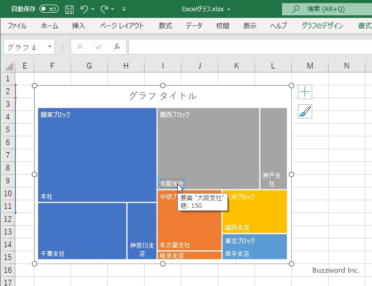Select row 5 header
The width and height of the screenshot is (372, 286).
point(8,130)
